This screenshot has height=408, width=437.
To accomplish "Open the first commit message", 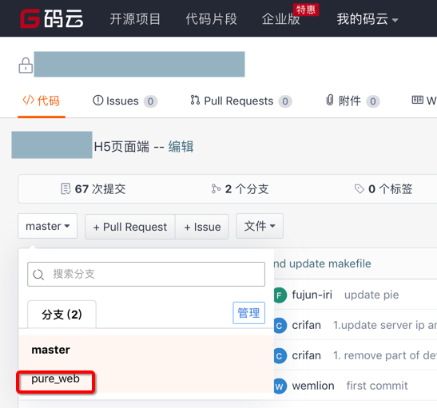I will click(x=377, y=386).
